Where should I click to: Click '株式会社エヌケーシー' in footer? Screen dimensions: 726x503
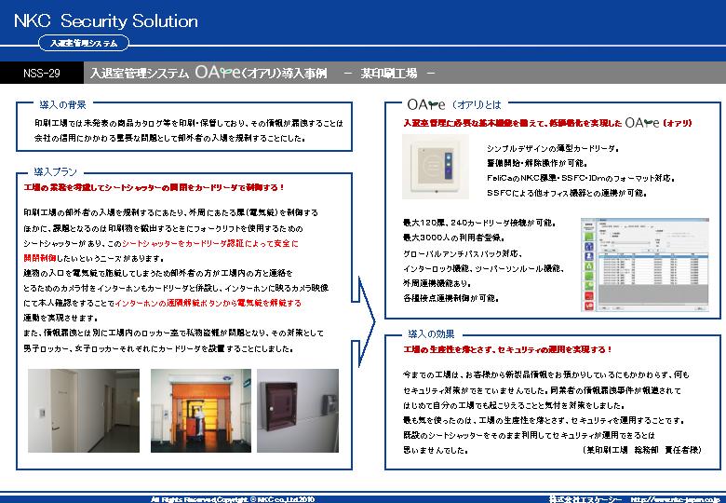pyautogui.click(x=585, y=499)
